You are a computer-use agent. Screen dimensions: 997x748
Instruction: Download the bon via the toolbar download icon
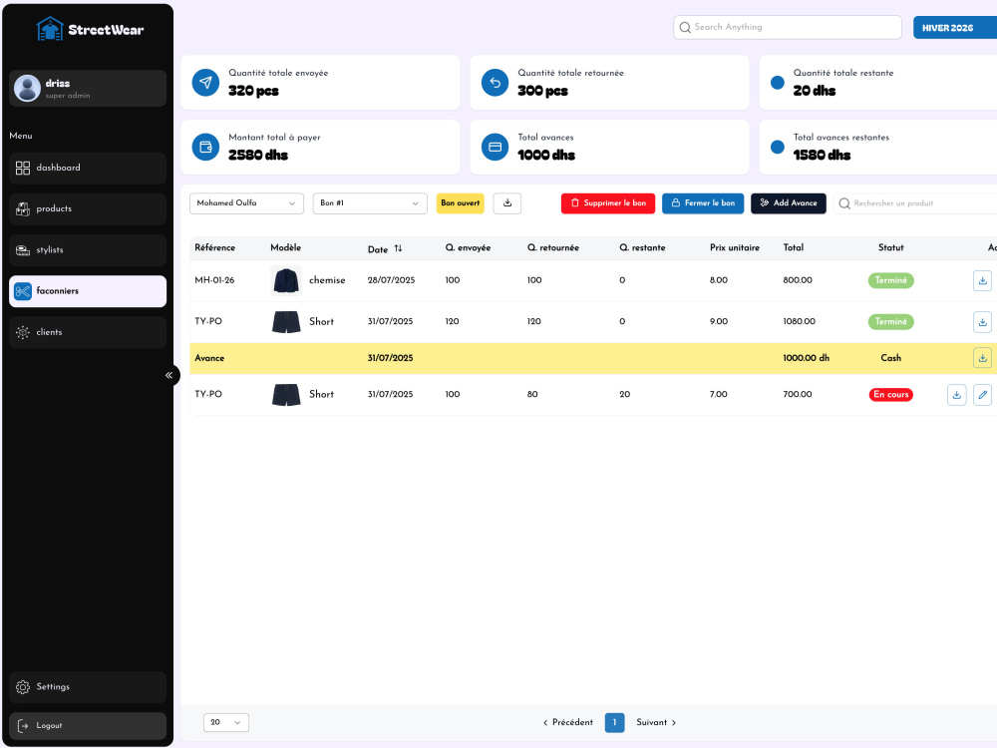click(x=507, y=203)
